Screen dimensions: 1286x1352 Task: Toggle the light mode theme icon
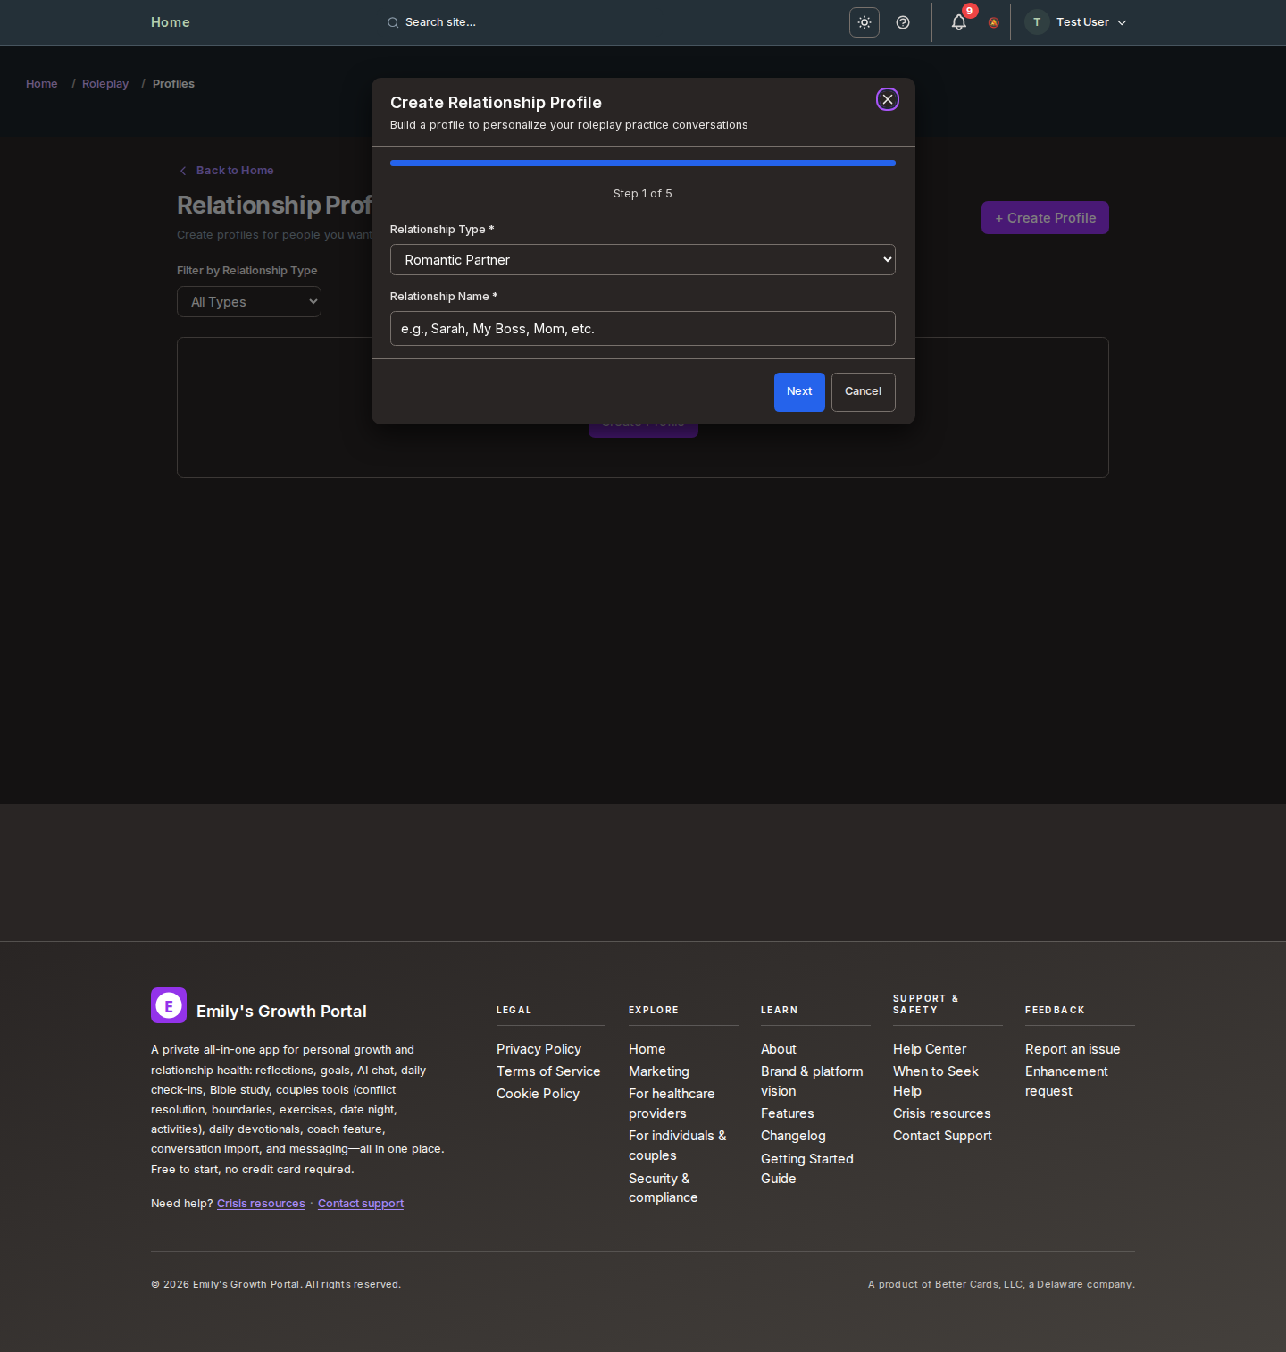[x=863, y=22]
